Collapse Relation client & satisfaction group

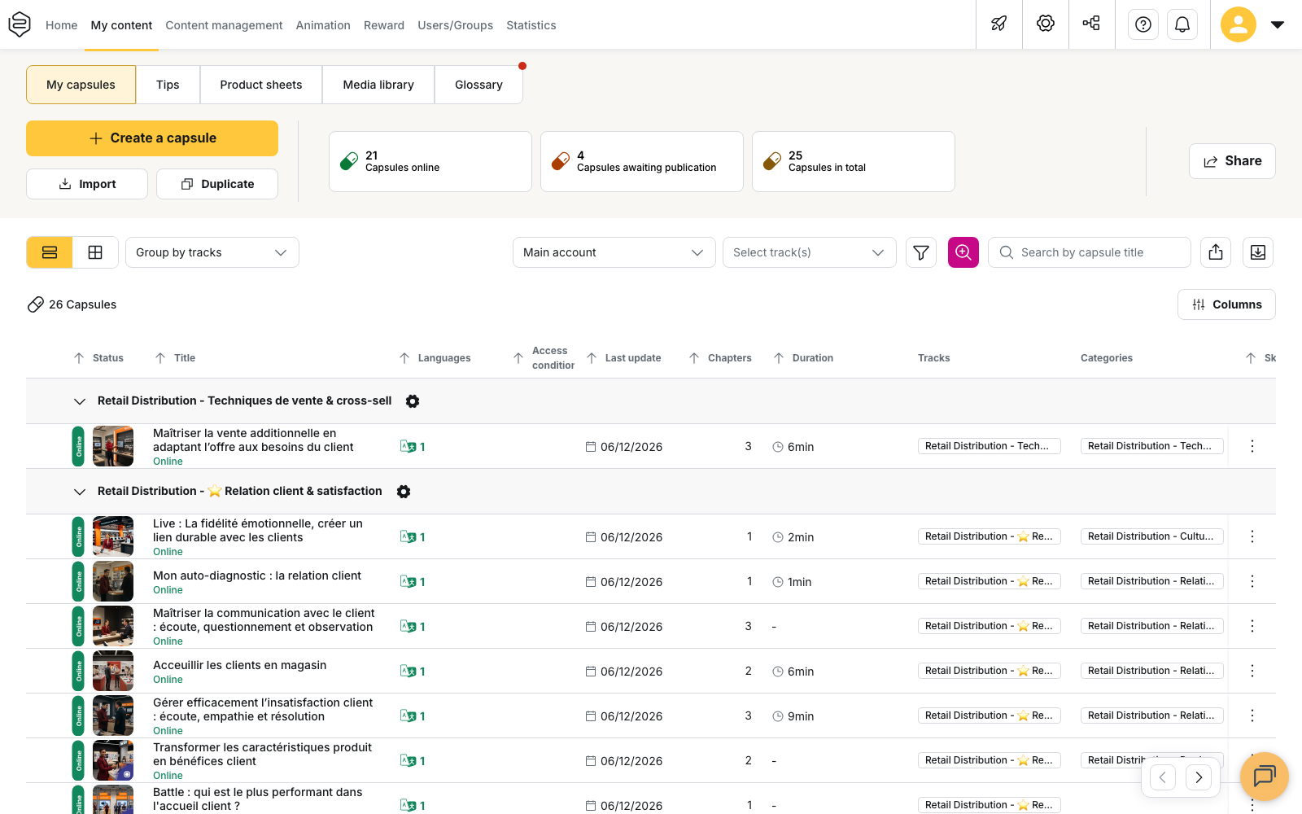point(80,492)
